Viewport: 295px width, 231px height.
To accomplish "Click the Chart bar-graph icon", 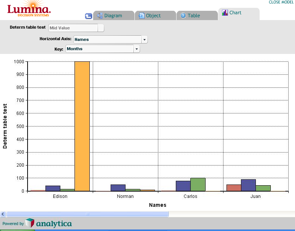I will (225, 13).
